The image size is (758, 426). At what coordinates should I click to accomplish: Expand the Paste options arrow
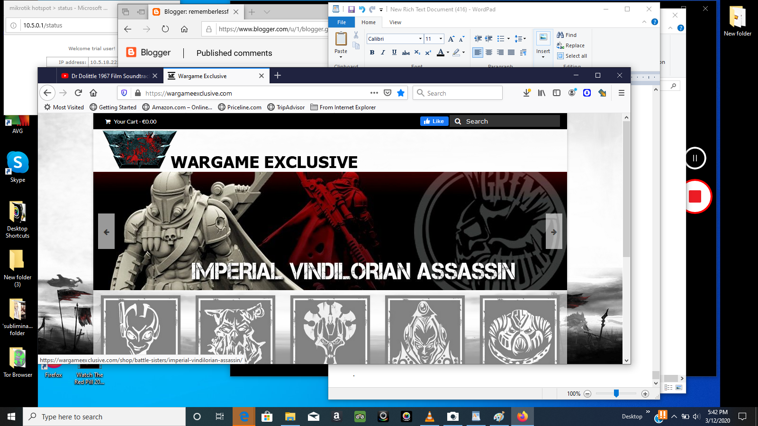[x=341, y=57]
